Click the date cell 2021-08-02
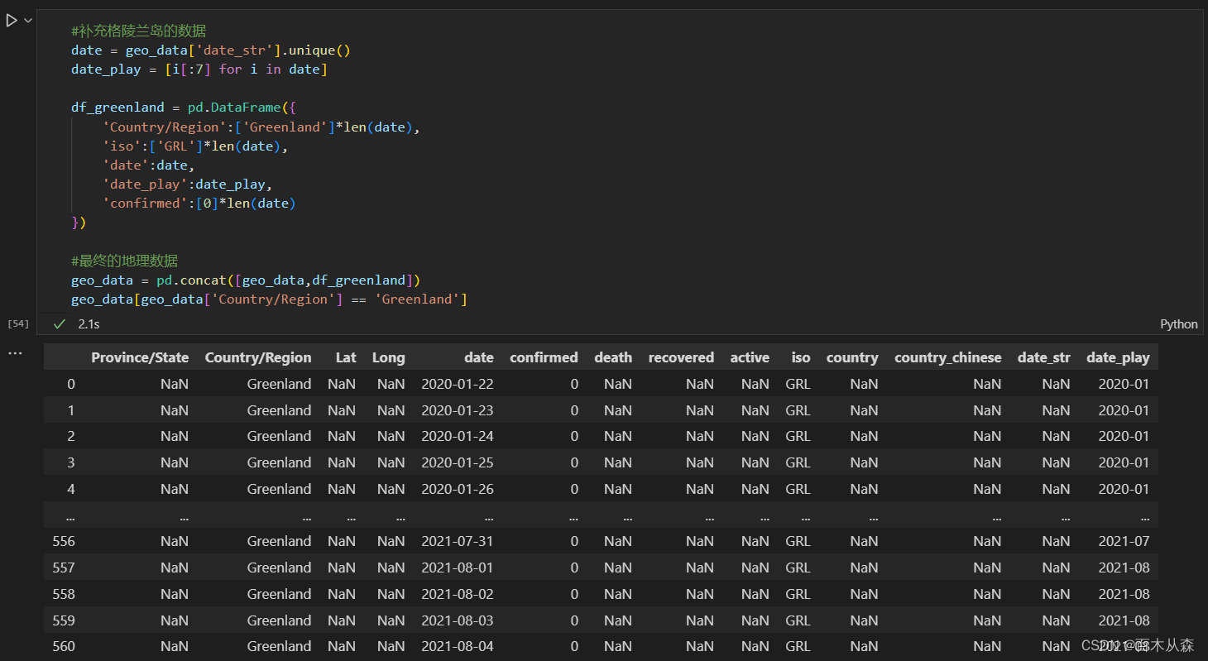The width and height of the screenshot is (1208, 661). [458, 594]
